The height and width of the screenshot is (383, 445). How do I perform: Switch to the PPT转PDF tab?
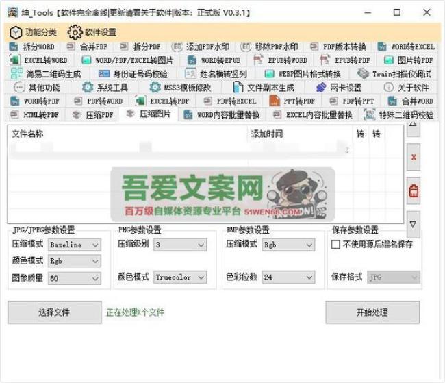tap(292, 101)
